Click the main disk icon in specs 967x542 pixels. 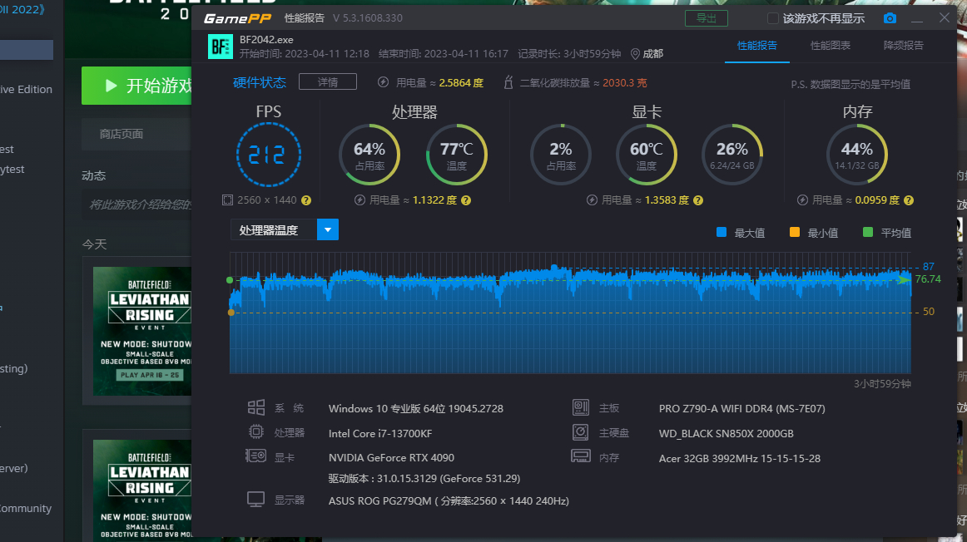580,432
